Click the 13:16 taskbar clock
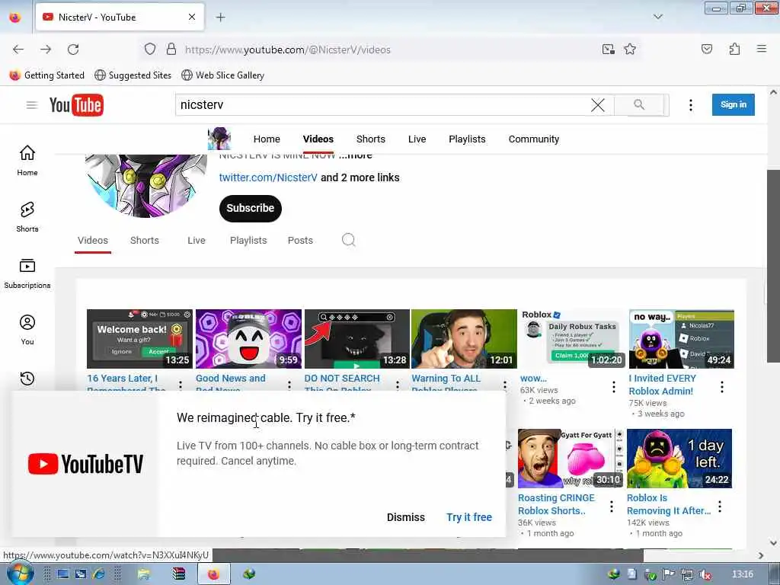This screenshot has width=780, height=585. point(742,574)
